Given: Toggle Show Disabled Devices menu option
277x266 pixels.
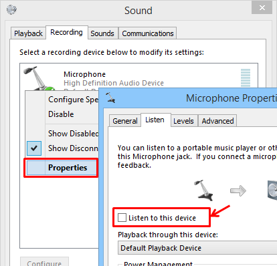Looking at the screenshot, I should [x=74, y=134].
